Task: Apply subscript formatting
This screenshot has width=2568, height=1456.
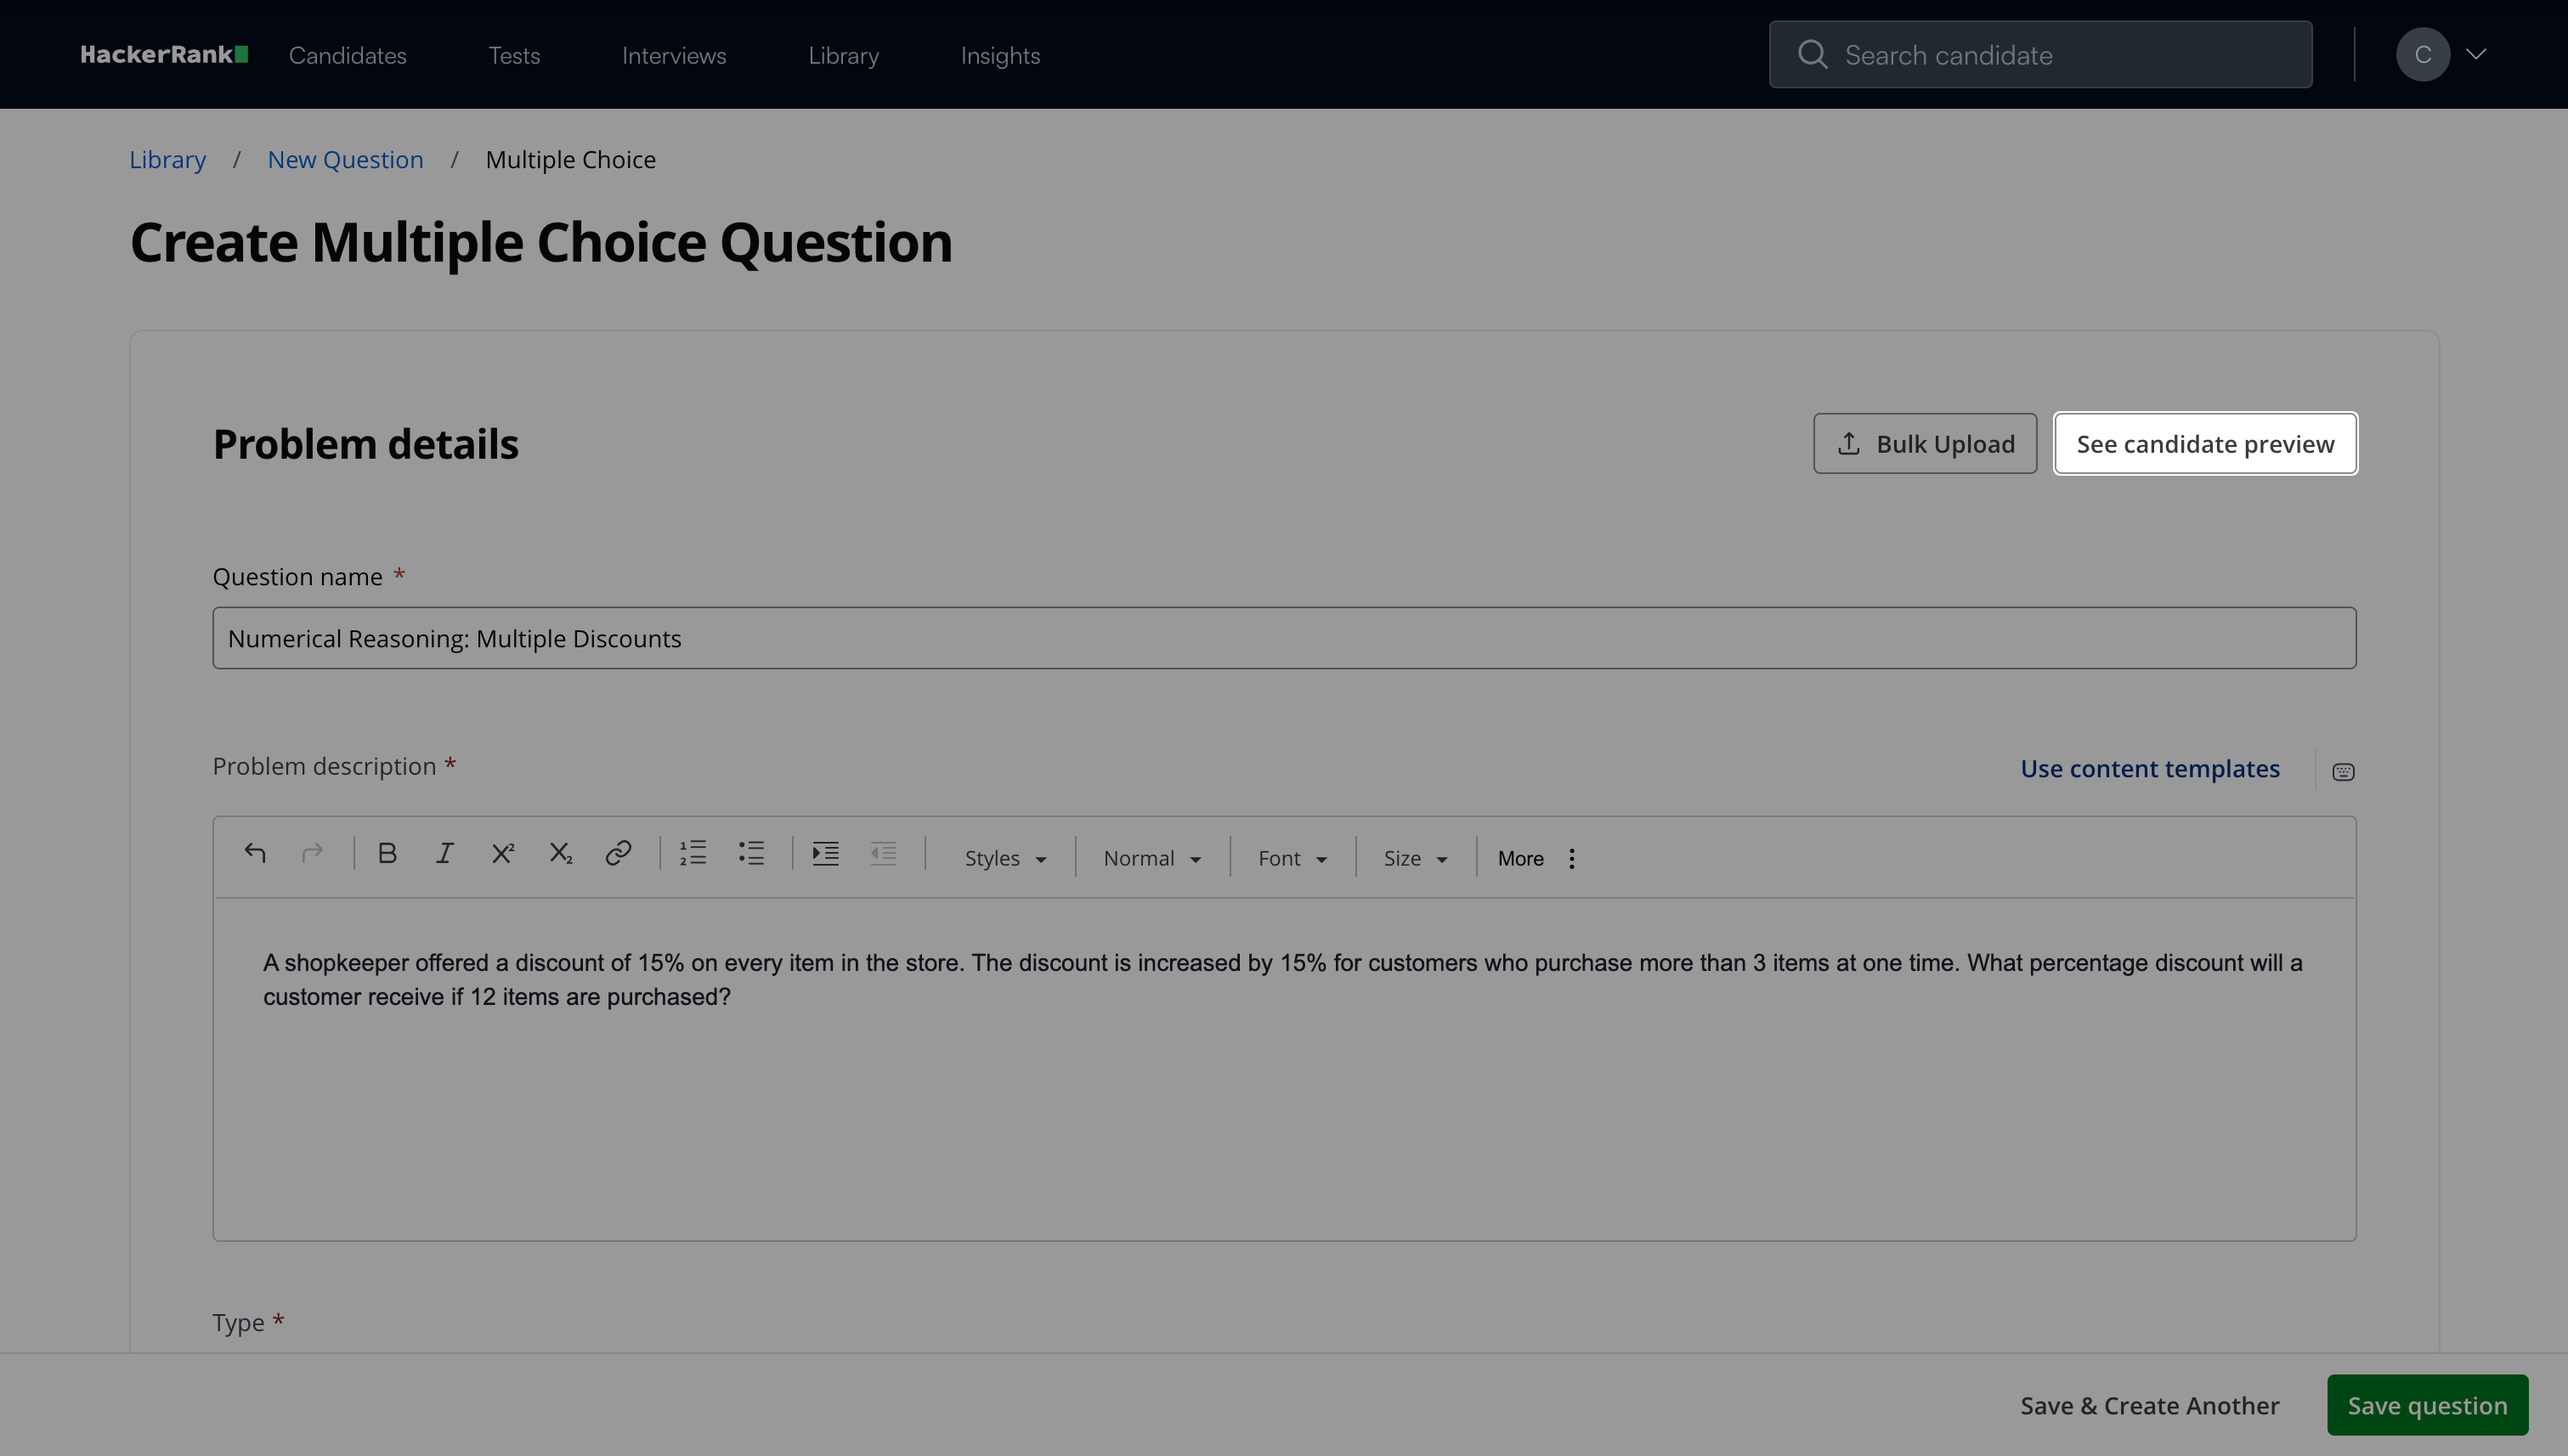Action: point(560,853)
